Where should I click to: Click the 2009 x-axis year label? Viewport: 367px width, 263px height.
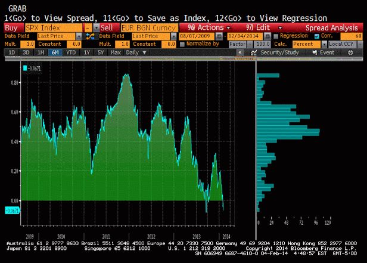(30, 237)
